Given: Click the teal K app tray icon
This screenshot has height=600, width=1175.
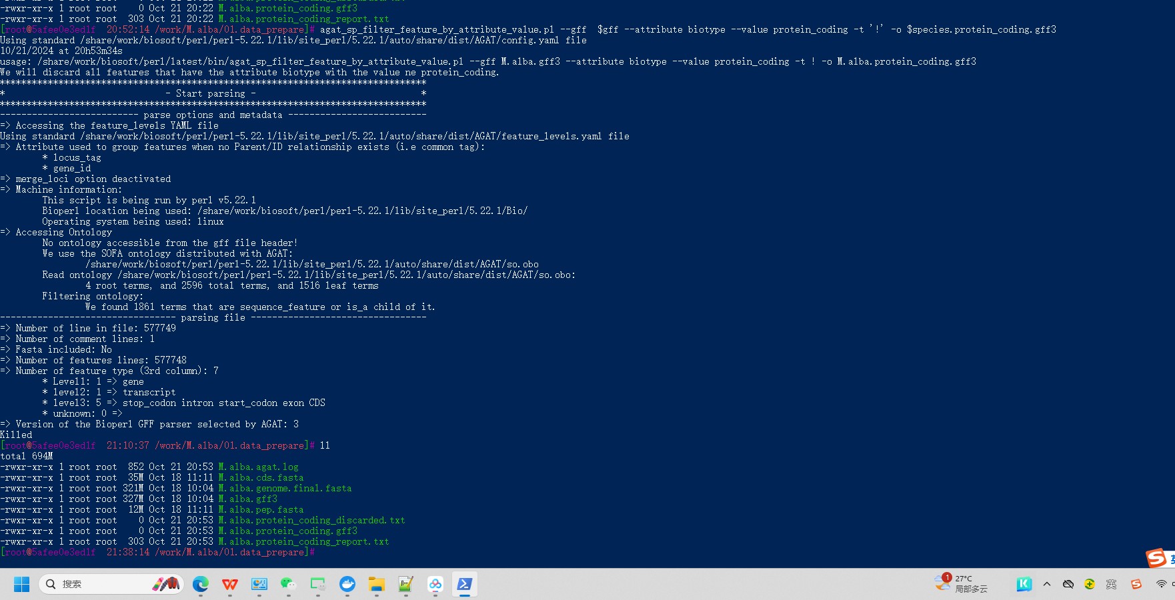Looking at the screenshot, I should tap(1024, 585).
